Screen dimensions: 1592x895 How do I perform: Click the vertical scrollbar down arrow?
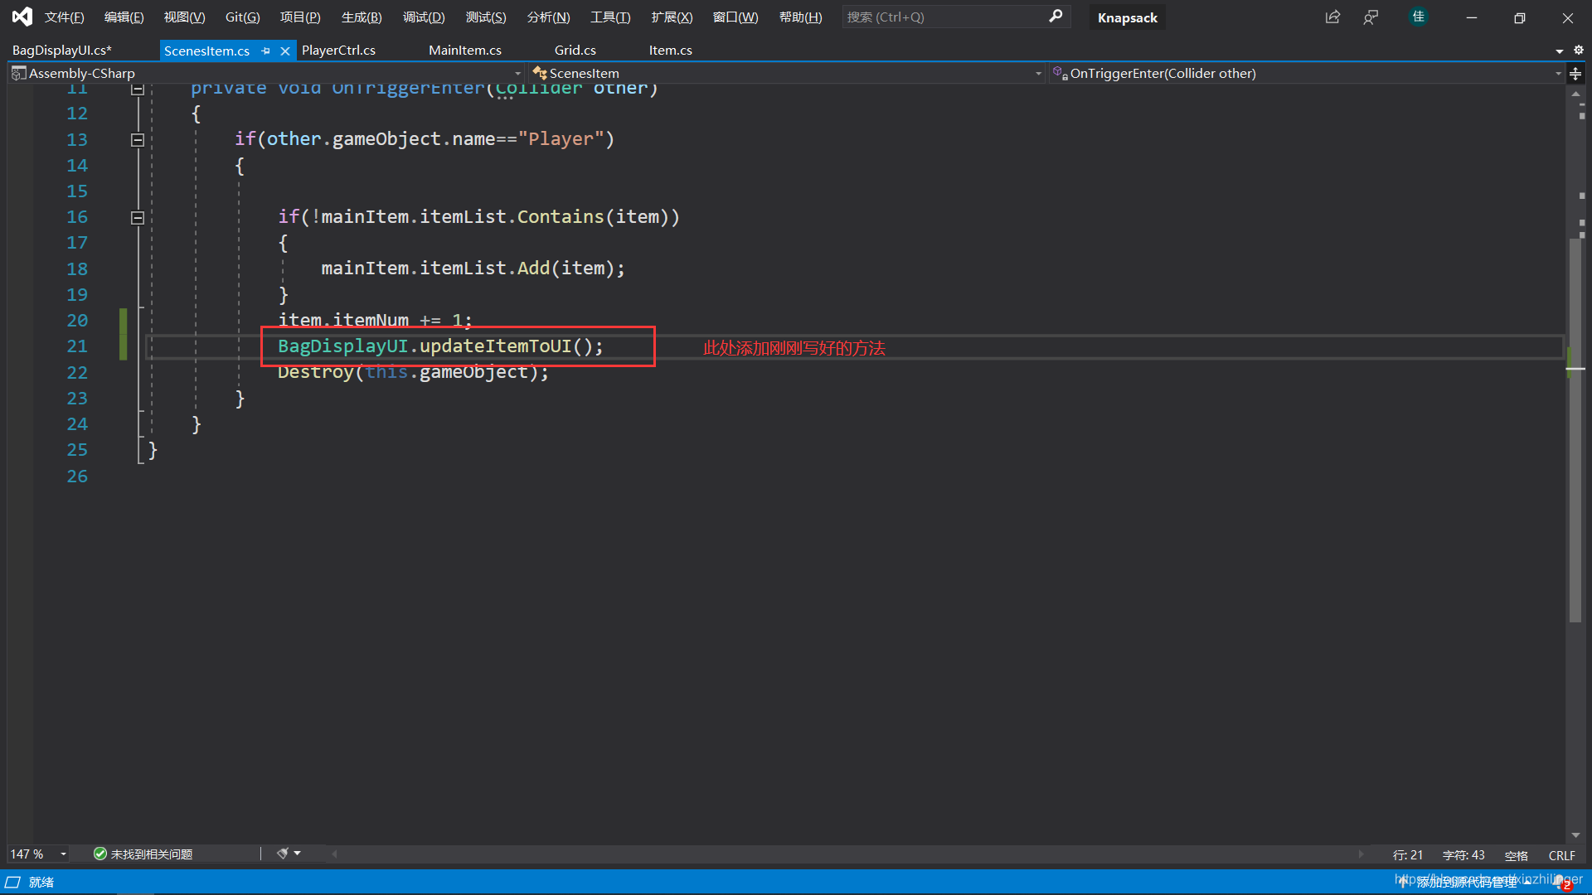click(x=1575, y=835)
